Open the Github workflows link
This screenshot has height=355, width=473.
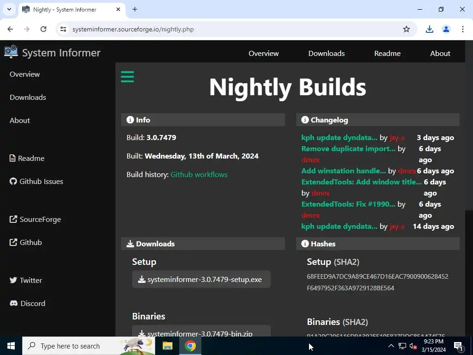click(x=199, y=174)
